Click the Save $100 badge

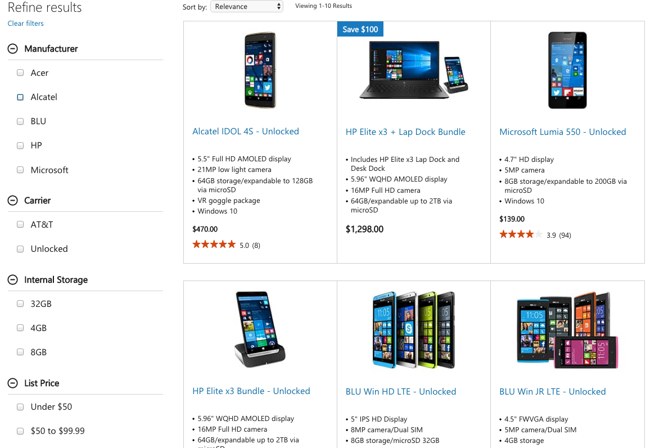[360, 29]
